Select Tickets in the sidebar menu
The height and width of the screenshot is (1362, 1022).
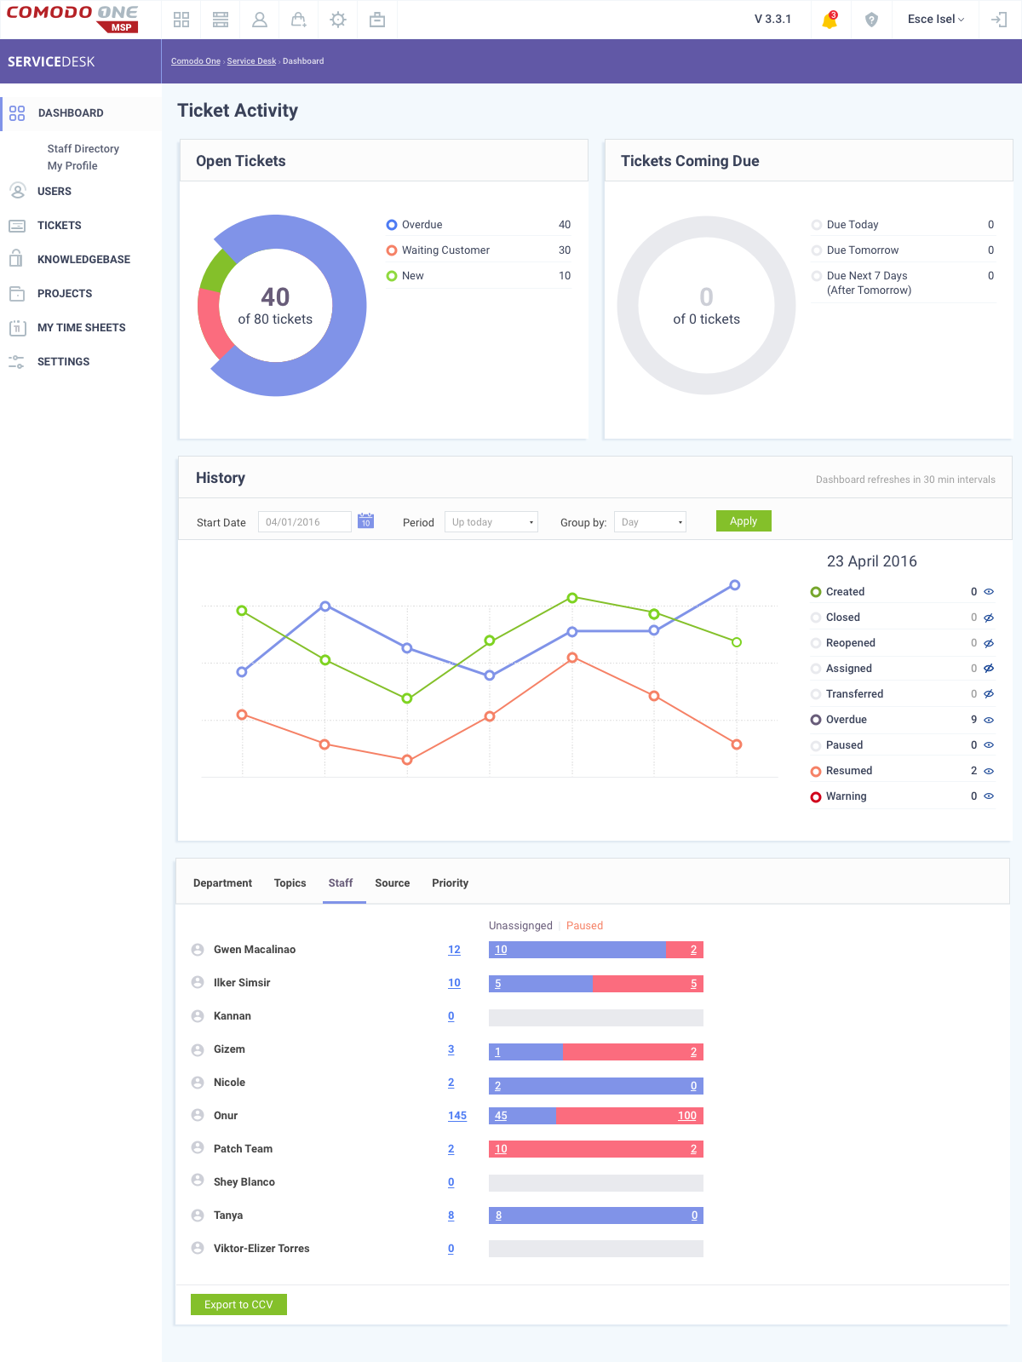(x=60, y=226)
